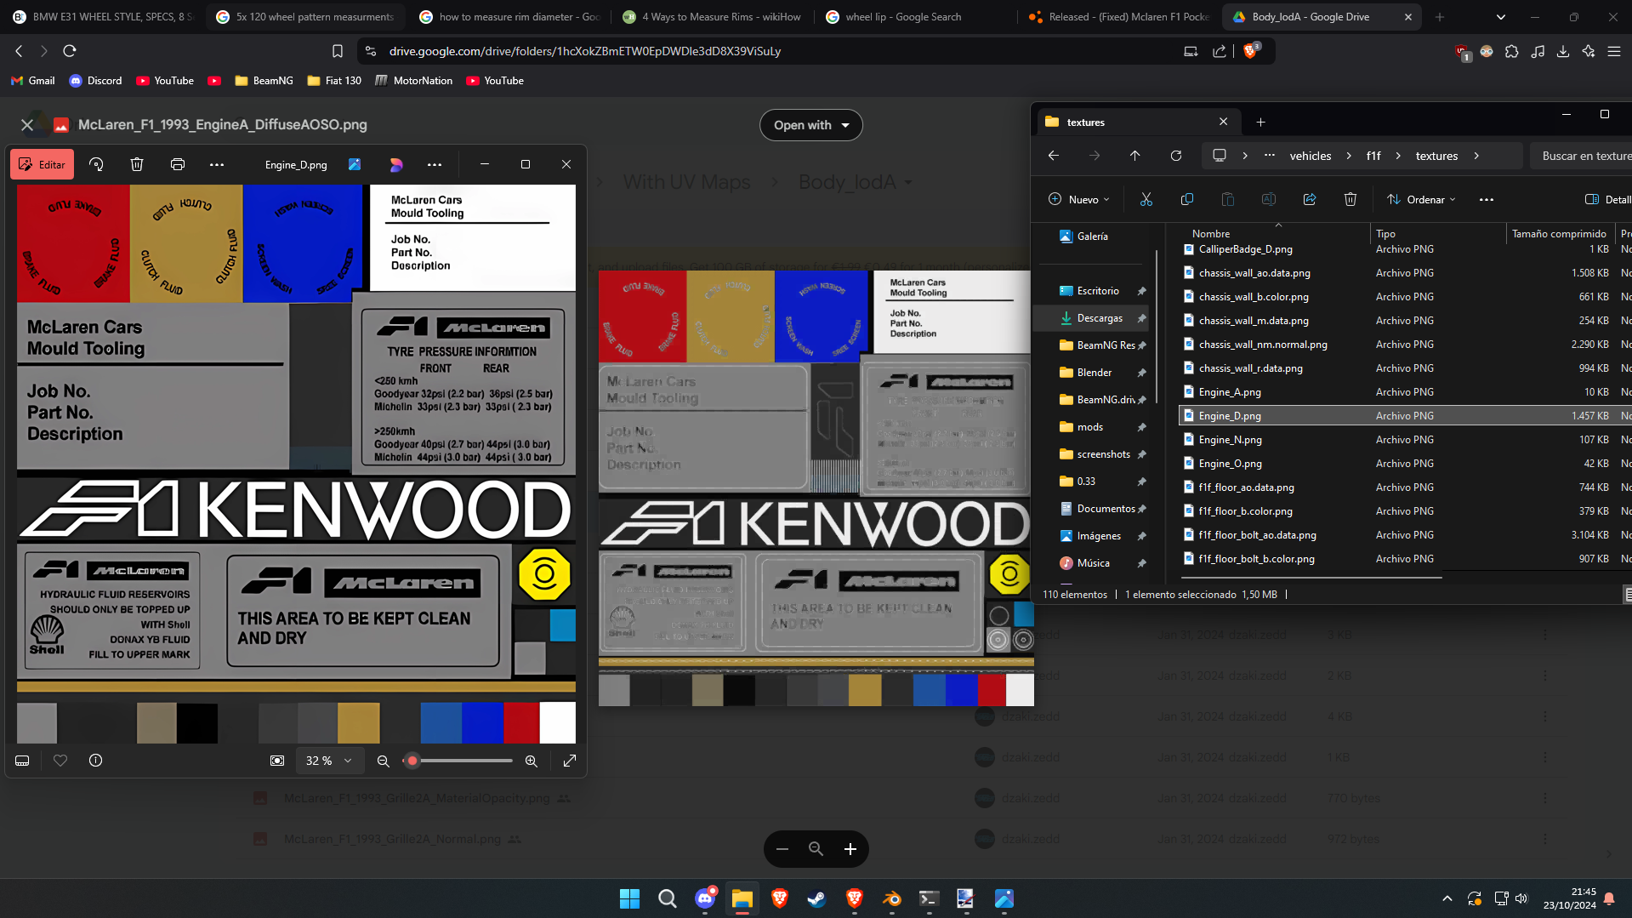Open Galería in the Explorer sidebar

(x=1091, y=237)
